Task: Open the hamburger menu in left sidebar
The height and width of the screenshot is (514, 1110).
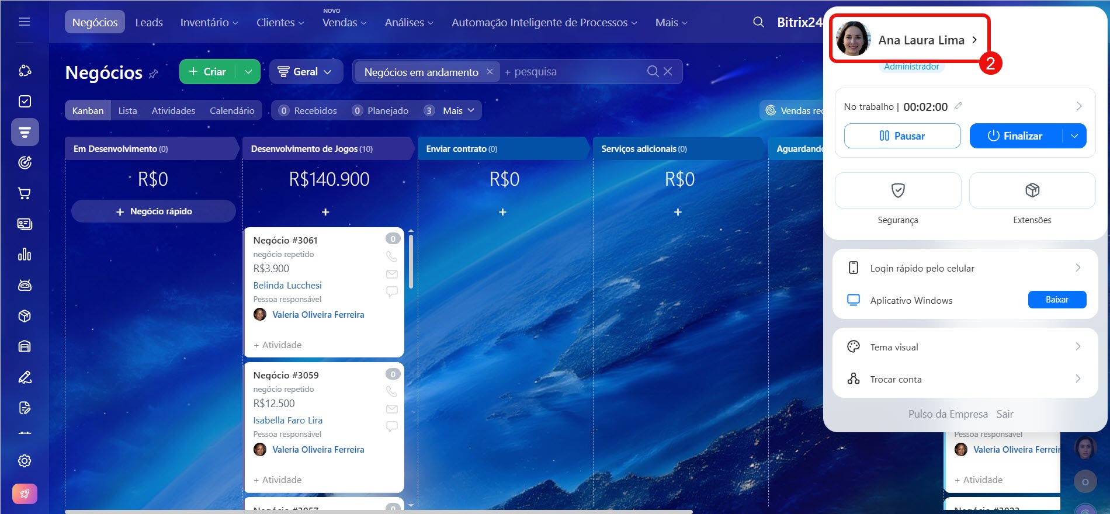Action: click(25, 22)
